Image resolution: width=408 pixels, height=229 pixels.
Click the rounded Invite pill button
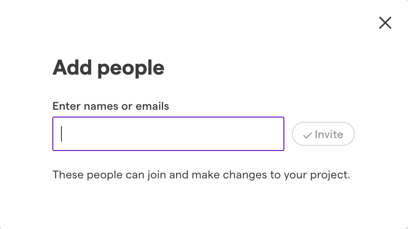(323, 134)
